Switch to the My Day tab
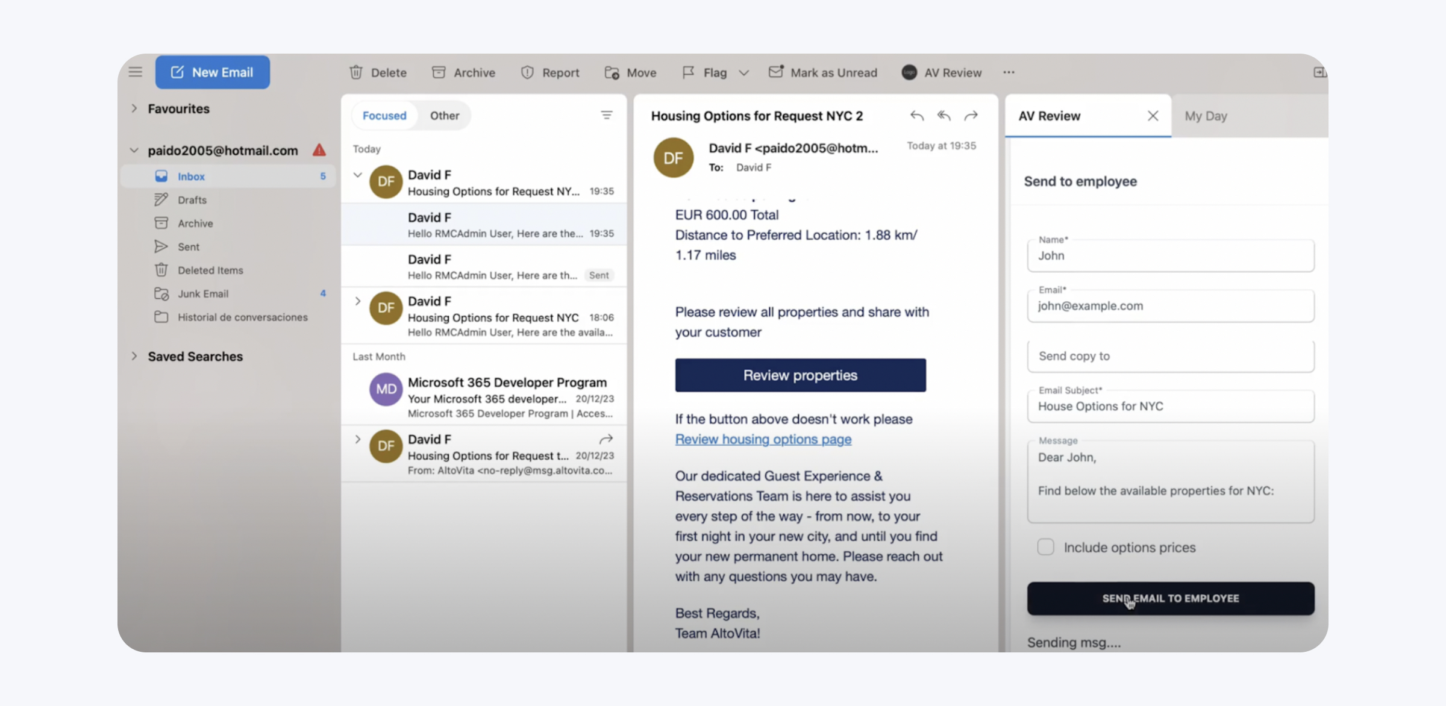 (x=1205, y=116)
